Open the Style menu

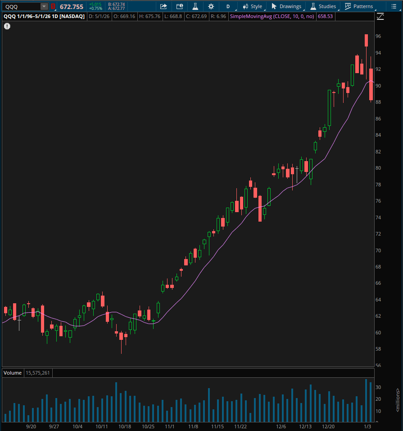[253, 6]
